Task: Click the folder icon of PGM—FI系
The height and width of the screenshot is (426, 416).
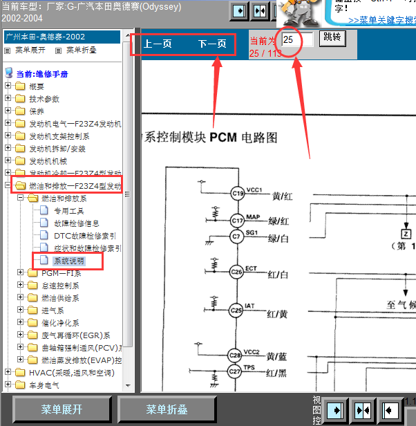Action: coord(32,272)
